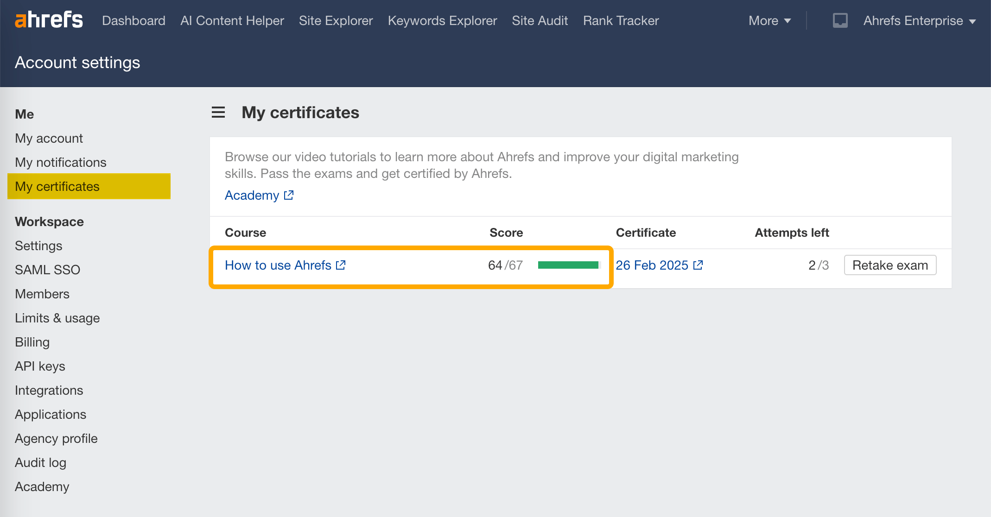Open Site Audit

pos(540,21)
